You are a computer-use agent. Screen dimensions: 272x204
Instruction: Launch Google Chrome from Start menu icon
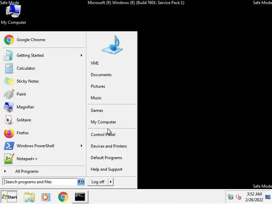coord(9,40)
